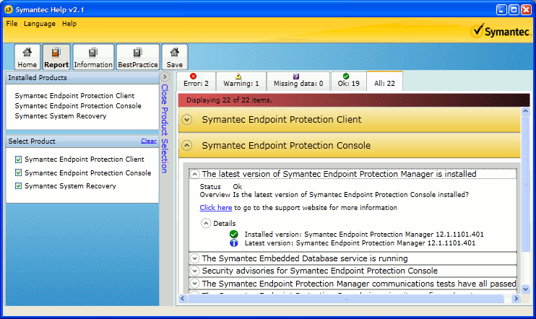Click the Symantec logo
536x319 pixels.
tap(501, 31)
